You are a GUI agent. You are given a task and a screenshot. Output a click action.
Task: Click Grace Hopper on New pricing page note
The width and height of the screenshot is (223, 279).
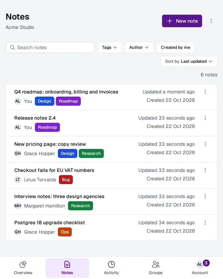(39, 153)
